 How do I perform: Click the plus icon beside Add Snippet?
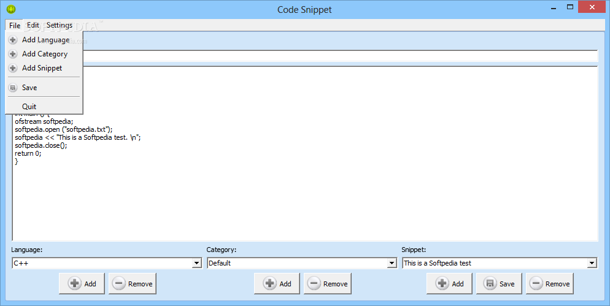point(13,67)
